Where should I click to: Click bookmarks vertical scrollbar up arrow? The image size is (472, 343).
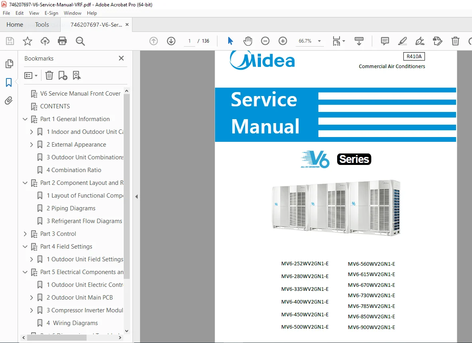point(127,91)
